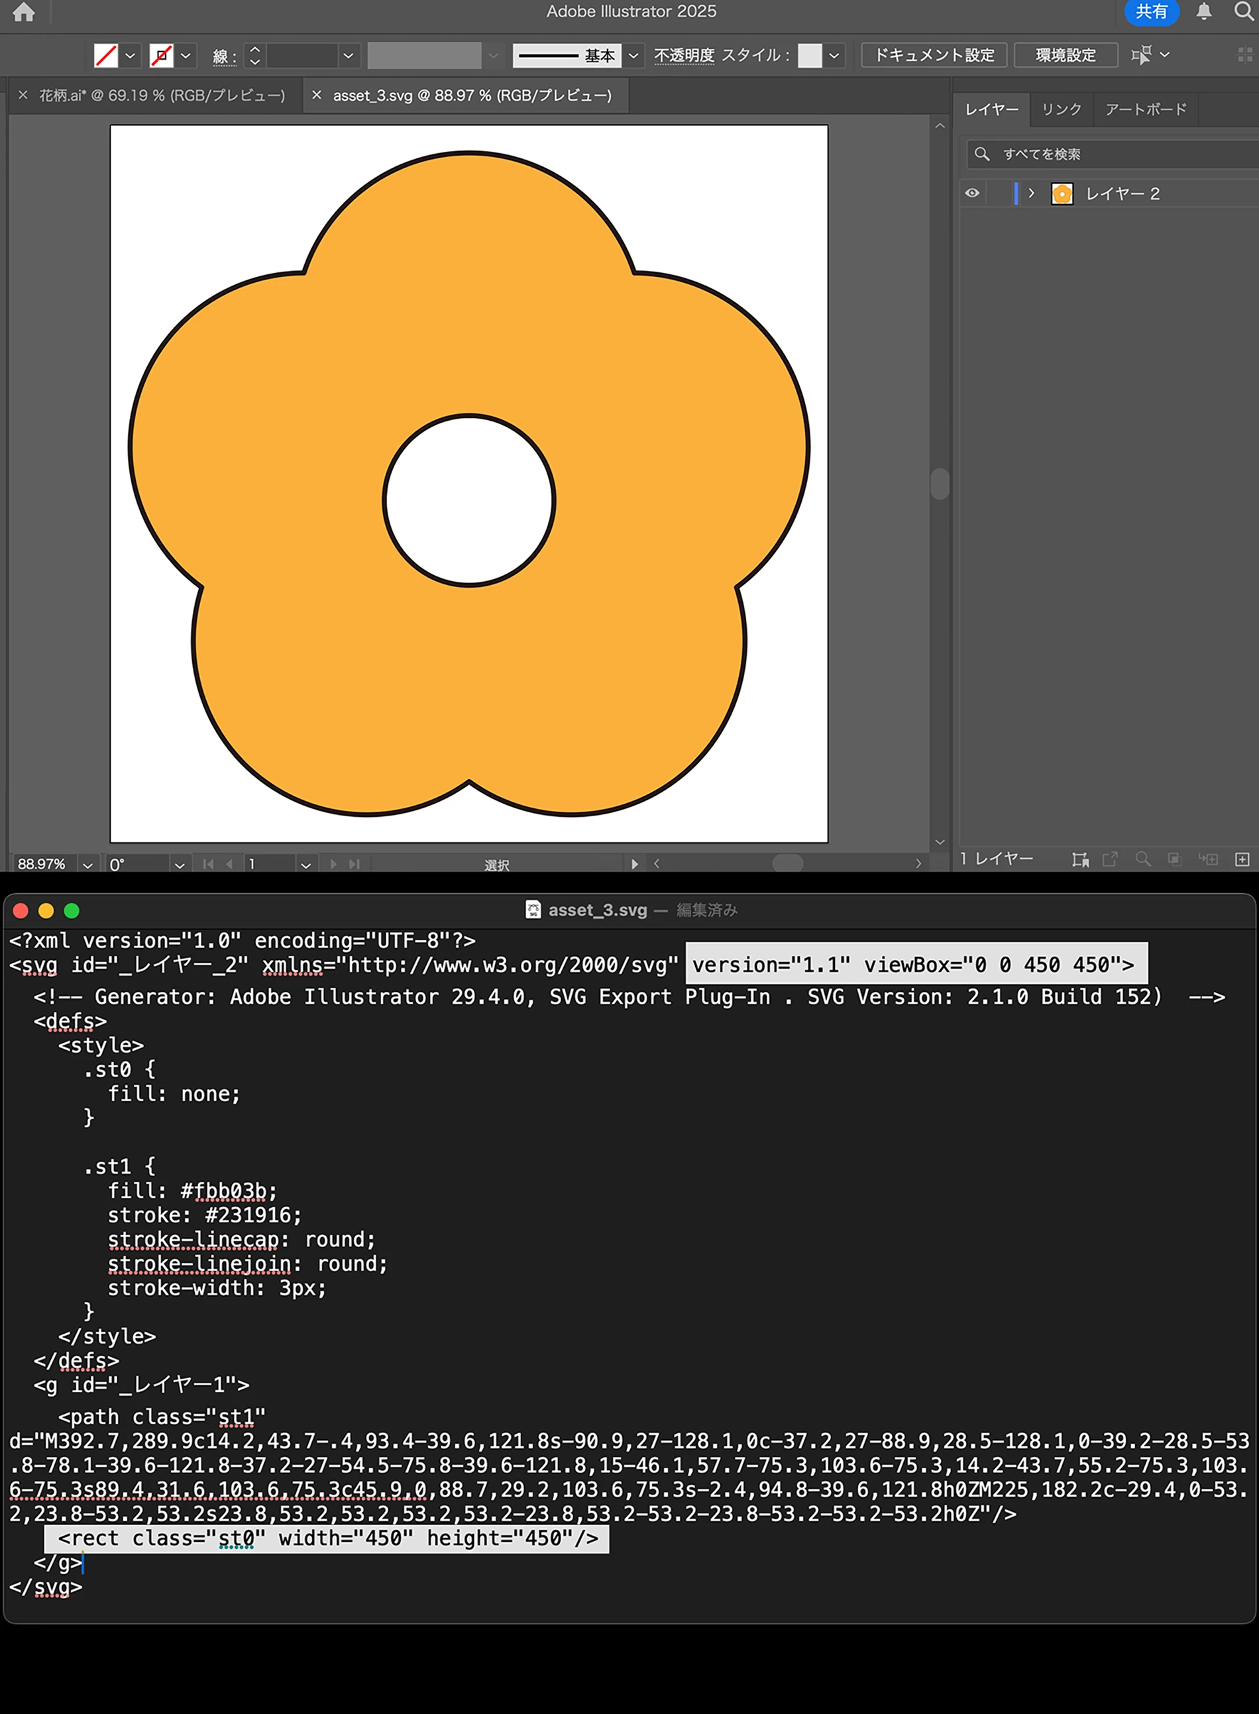Click the graphic style swatch
Viewport: 1259px width, 1714px height.
tap(809, 55)
